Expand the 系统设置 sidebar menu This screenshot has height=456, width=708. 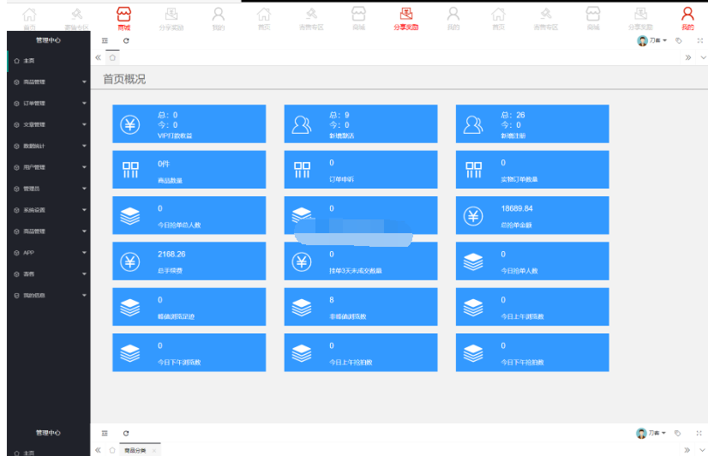[47, 210]
